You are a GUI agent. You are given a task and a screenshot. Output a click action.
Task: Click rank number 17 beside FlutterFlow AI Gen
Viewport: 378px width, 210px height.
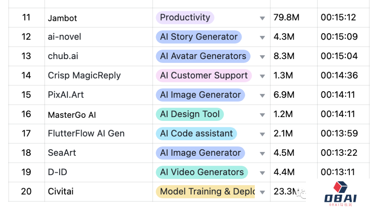pos(26,133)
